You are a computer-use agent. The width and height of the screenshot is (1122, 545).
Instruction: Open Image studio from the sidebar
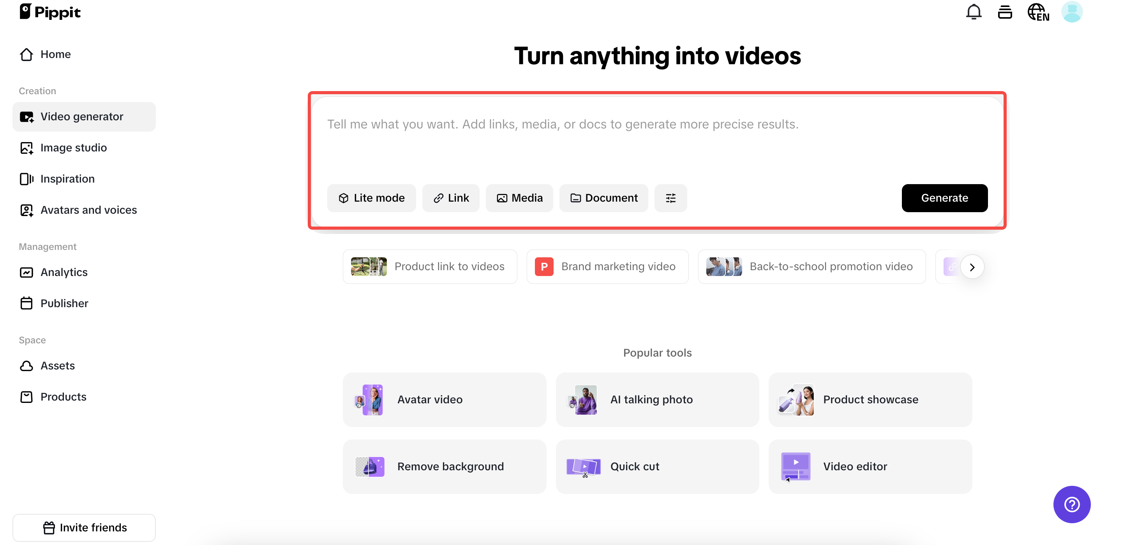(x=74, y=148)
